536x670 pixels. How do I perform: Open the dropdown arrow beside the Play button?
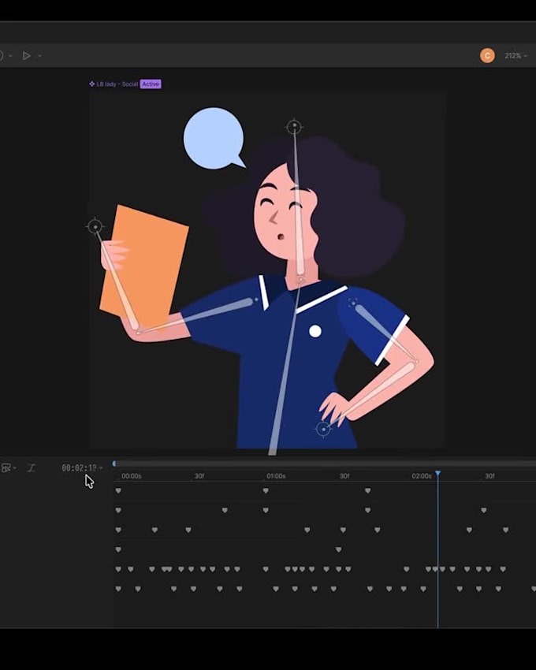click(x=39, y=56)
